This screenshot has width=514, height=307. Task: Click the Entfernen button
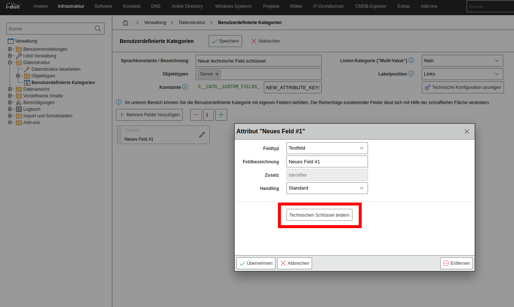[457, 263]
